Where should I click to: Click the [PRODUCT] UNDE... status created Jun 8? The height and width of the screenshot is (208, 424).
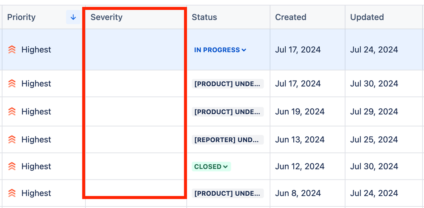[x=227, y=193]
